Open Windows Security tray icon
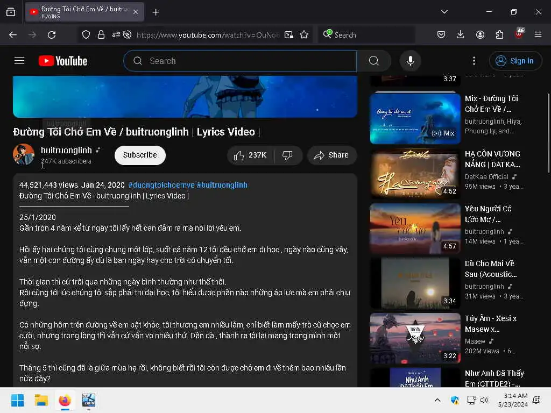This screenshot has width=551, height=413. pos(454,400)
